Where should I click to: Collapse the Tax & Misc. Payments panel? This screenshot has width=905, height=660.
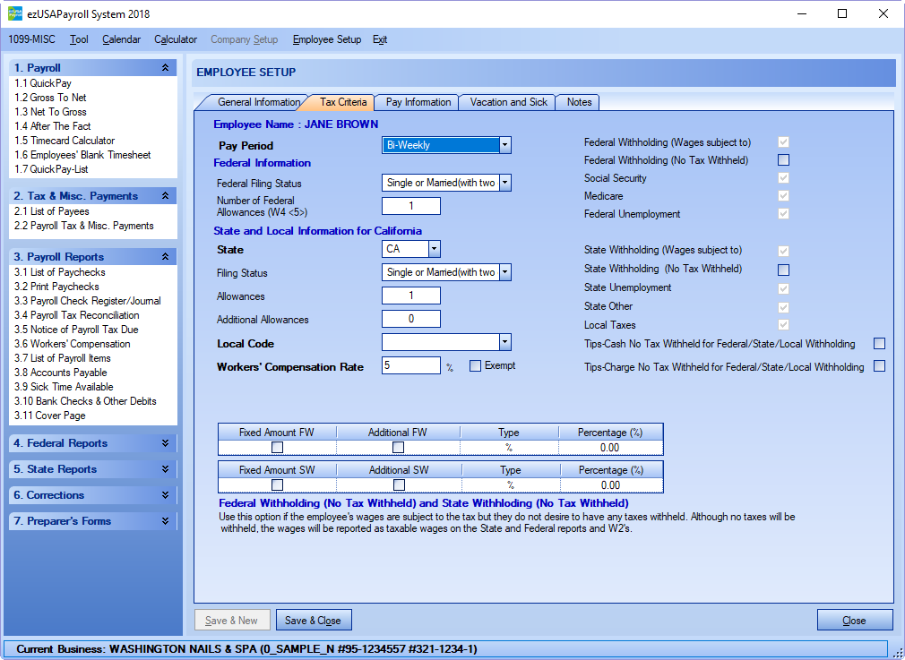pos(165,196)
